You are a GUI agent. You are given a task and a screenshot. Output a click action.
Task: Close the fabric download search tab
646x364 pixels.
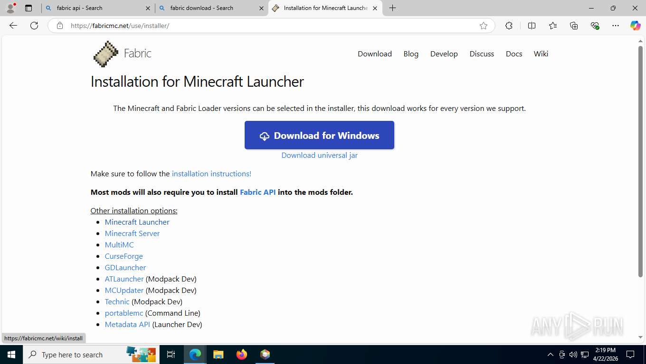[x=261, y=8]
